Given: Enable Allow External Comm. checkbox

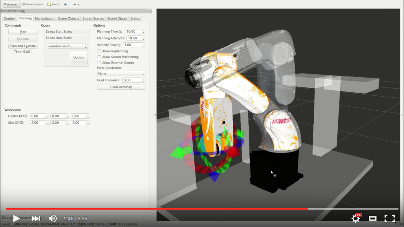Looking at the screenshot, I should point(99,63).
